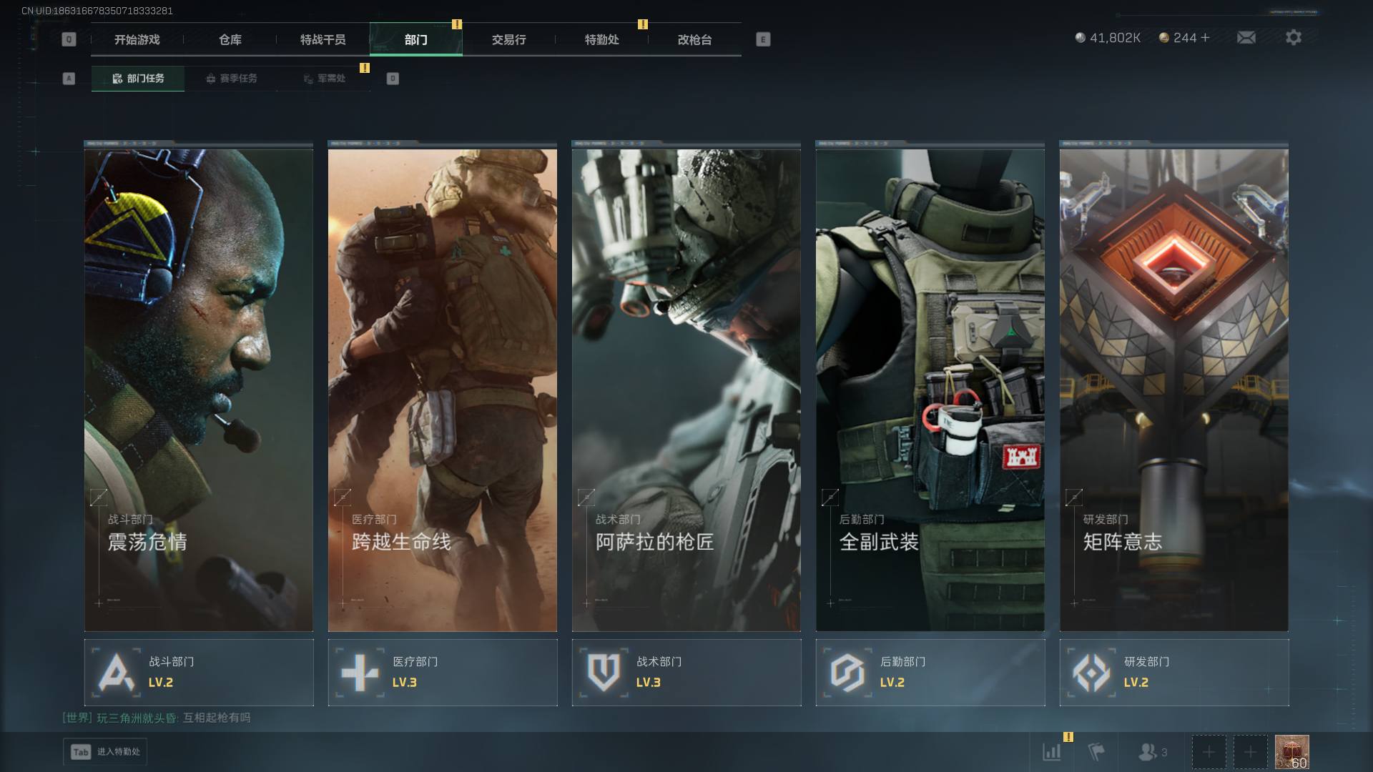Viewport: 1373px width, 772px height.
Task: Open the settings gear icon
Action: point(1293,37)
